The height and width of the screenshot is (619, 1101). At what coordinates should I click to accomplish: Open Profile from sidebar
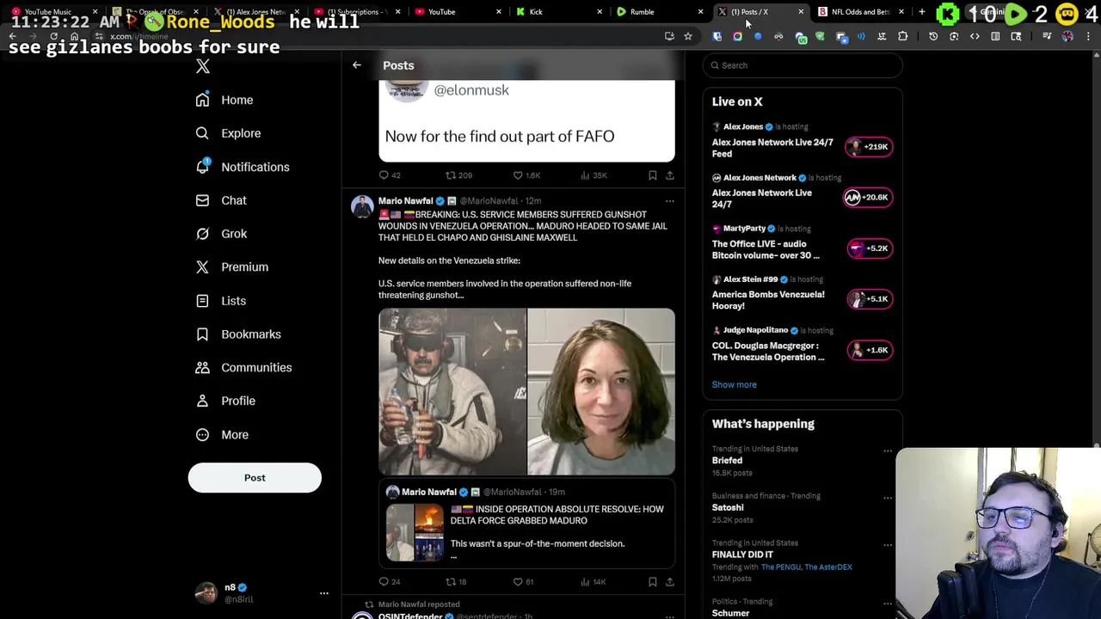pos(225,401)
